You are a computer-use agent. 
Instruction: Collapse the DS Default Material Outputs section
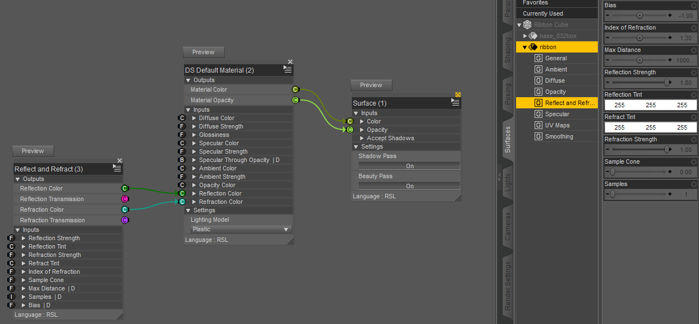point(188,80)
